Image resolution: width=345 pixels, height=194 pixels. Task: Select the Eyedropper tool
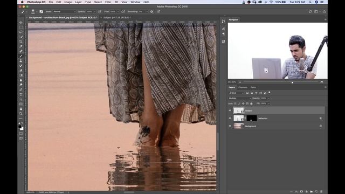21,46
